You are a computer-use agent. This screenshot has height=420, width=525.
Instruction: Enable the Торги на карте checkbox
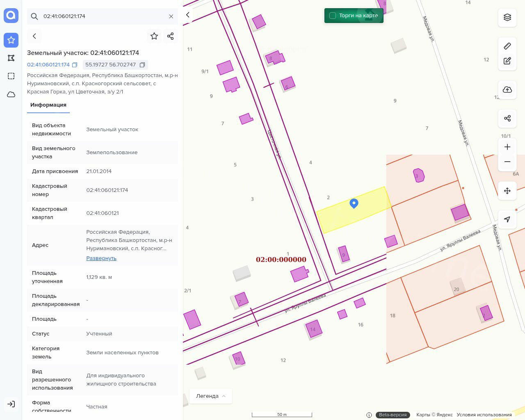click(x=333, y=16)
